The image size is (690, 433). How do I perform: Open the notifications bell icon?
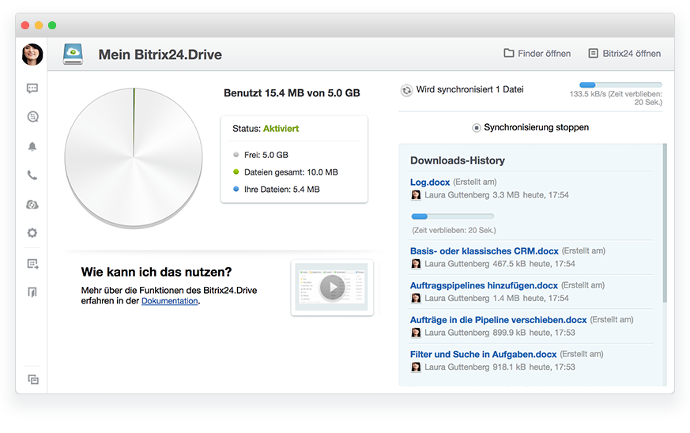(x=32, y=146)
